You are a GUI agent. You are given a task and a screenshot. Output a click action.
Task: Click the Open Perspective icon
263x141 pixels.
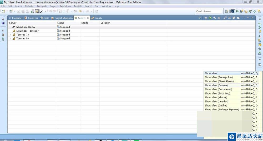[227, 11]
